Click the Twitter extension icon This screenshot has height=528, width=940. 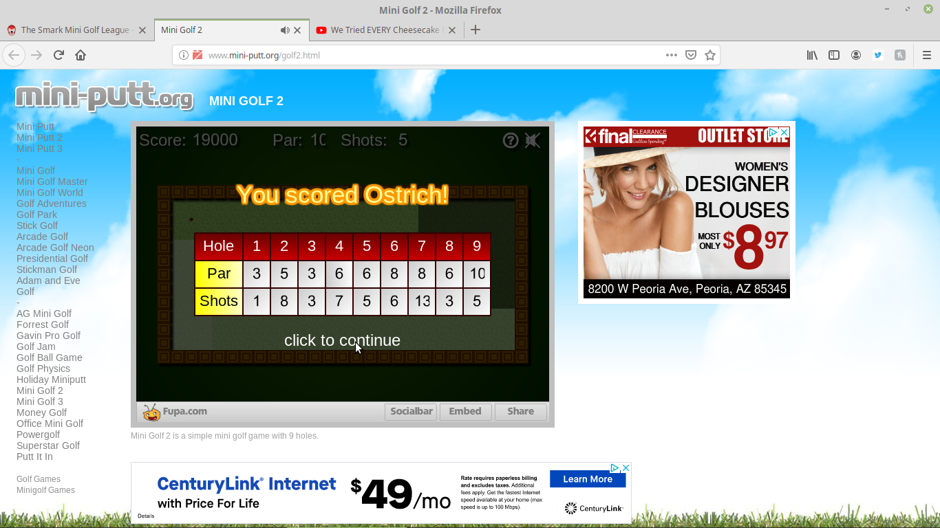click(x=878, y=55)
